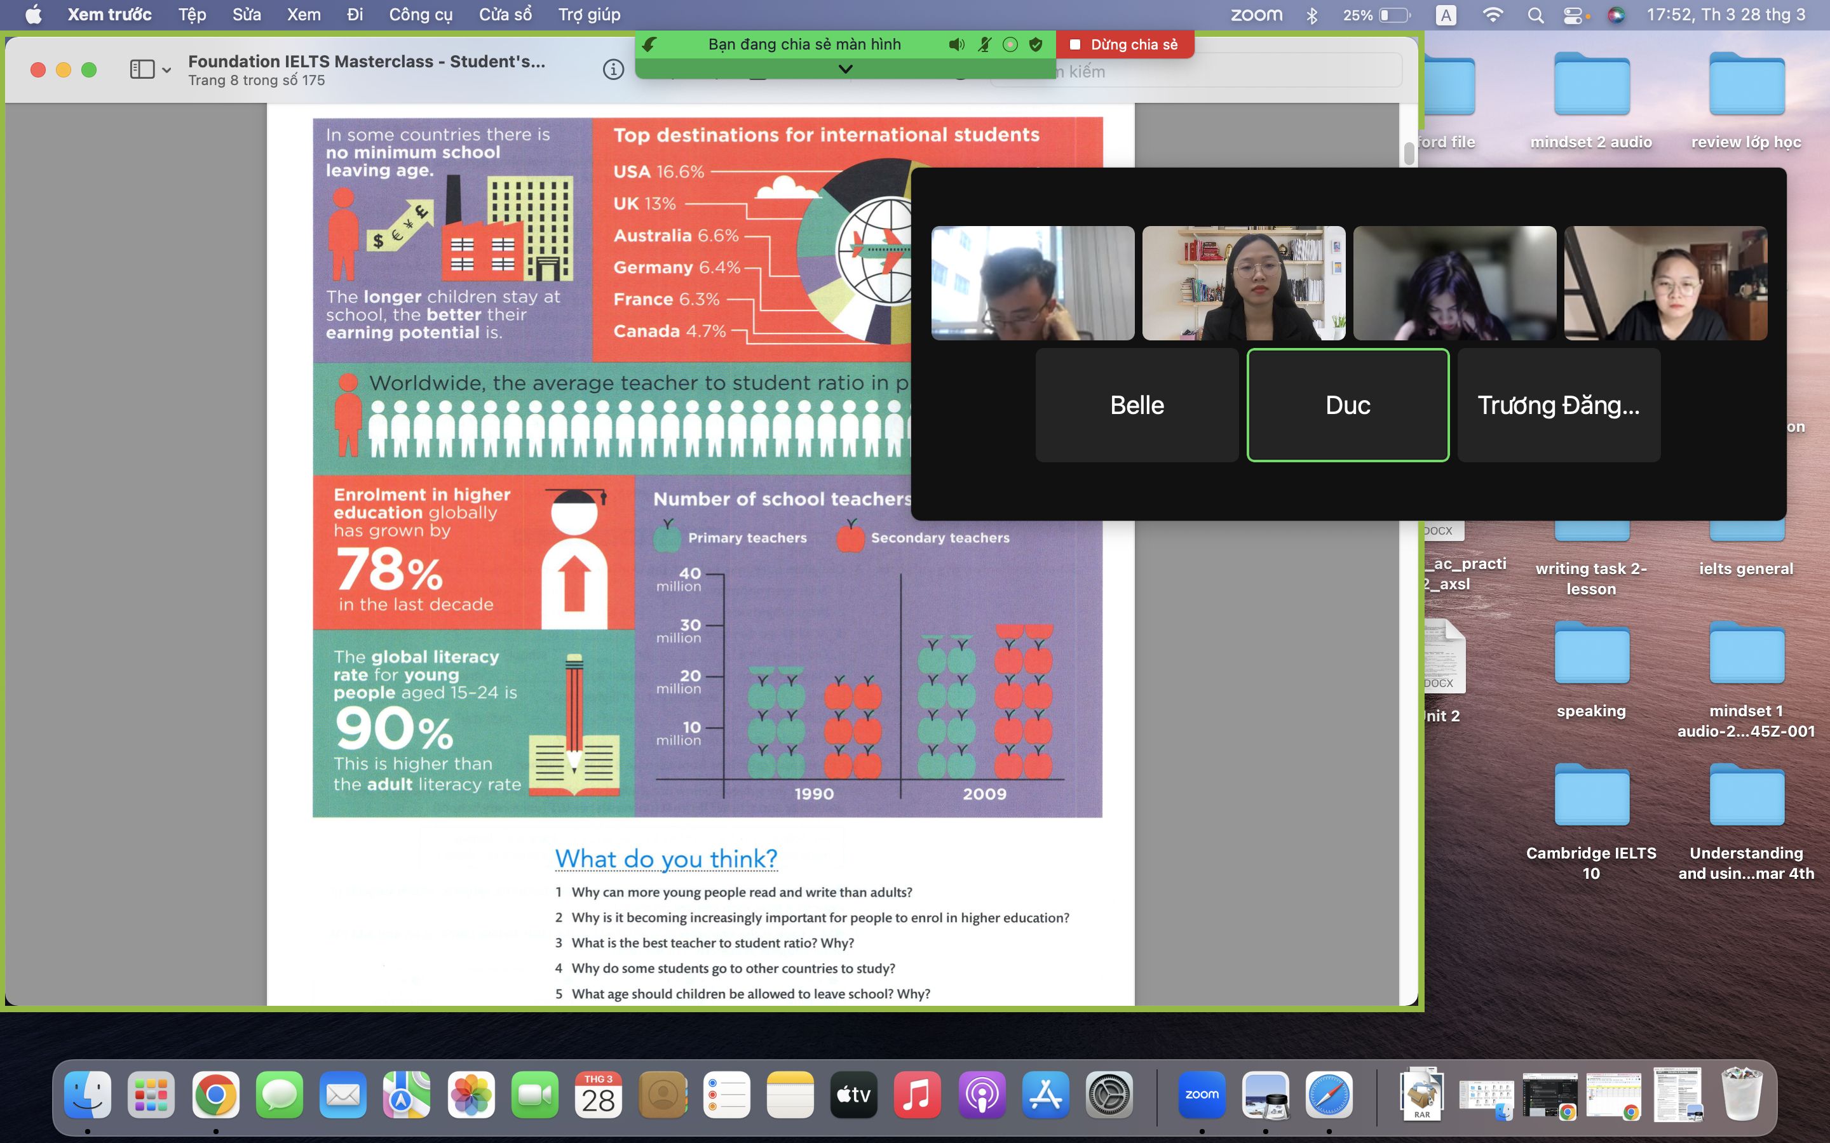Expand Zoom sharing toolbar with down chevron

(846, 69)
